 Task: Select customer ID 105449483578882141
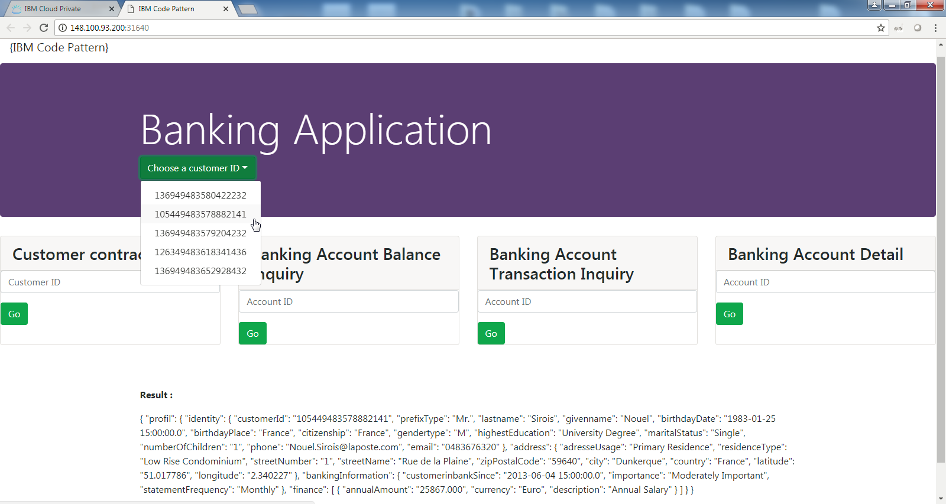point(200,214)
